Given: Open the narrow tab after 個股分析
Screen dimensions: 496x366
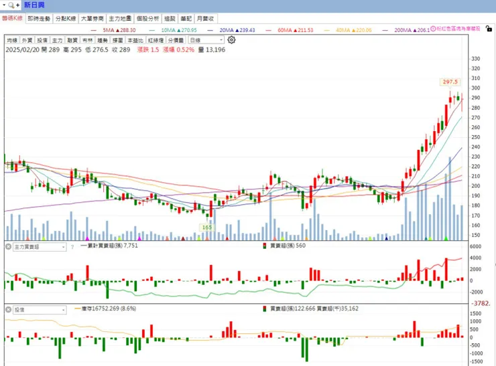Looking at the screenshot, I should 170,19.
